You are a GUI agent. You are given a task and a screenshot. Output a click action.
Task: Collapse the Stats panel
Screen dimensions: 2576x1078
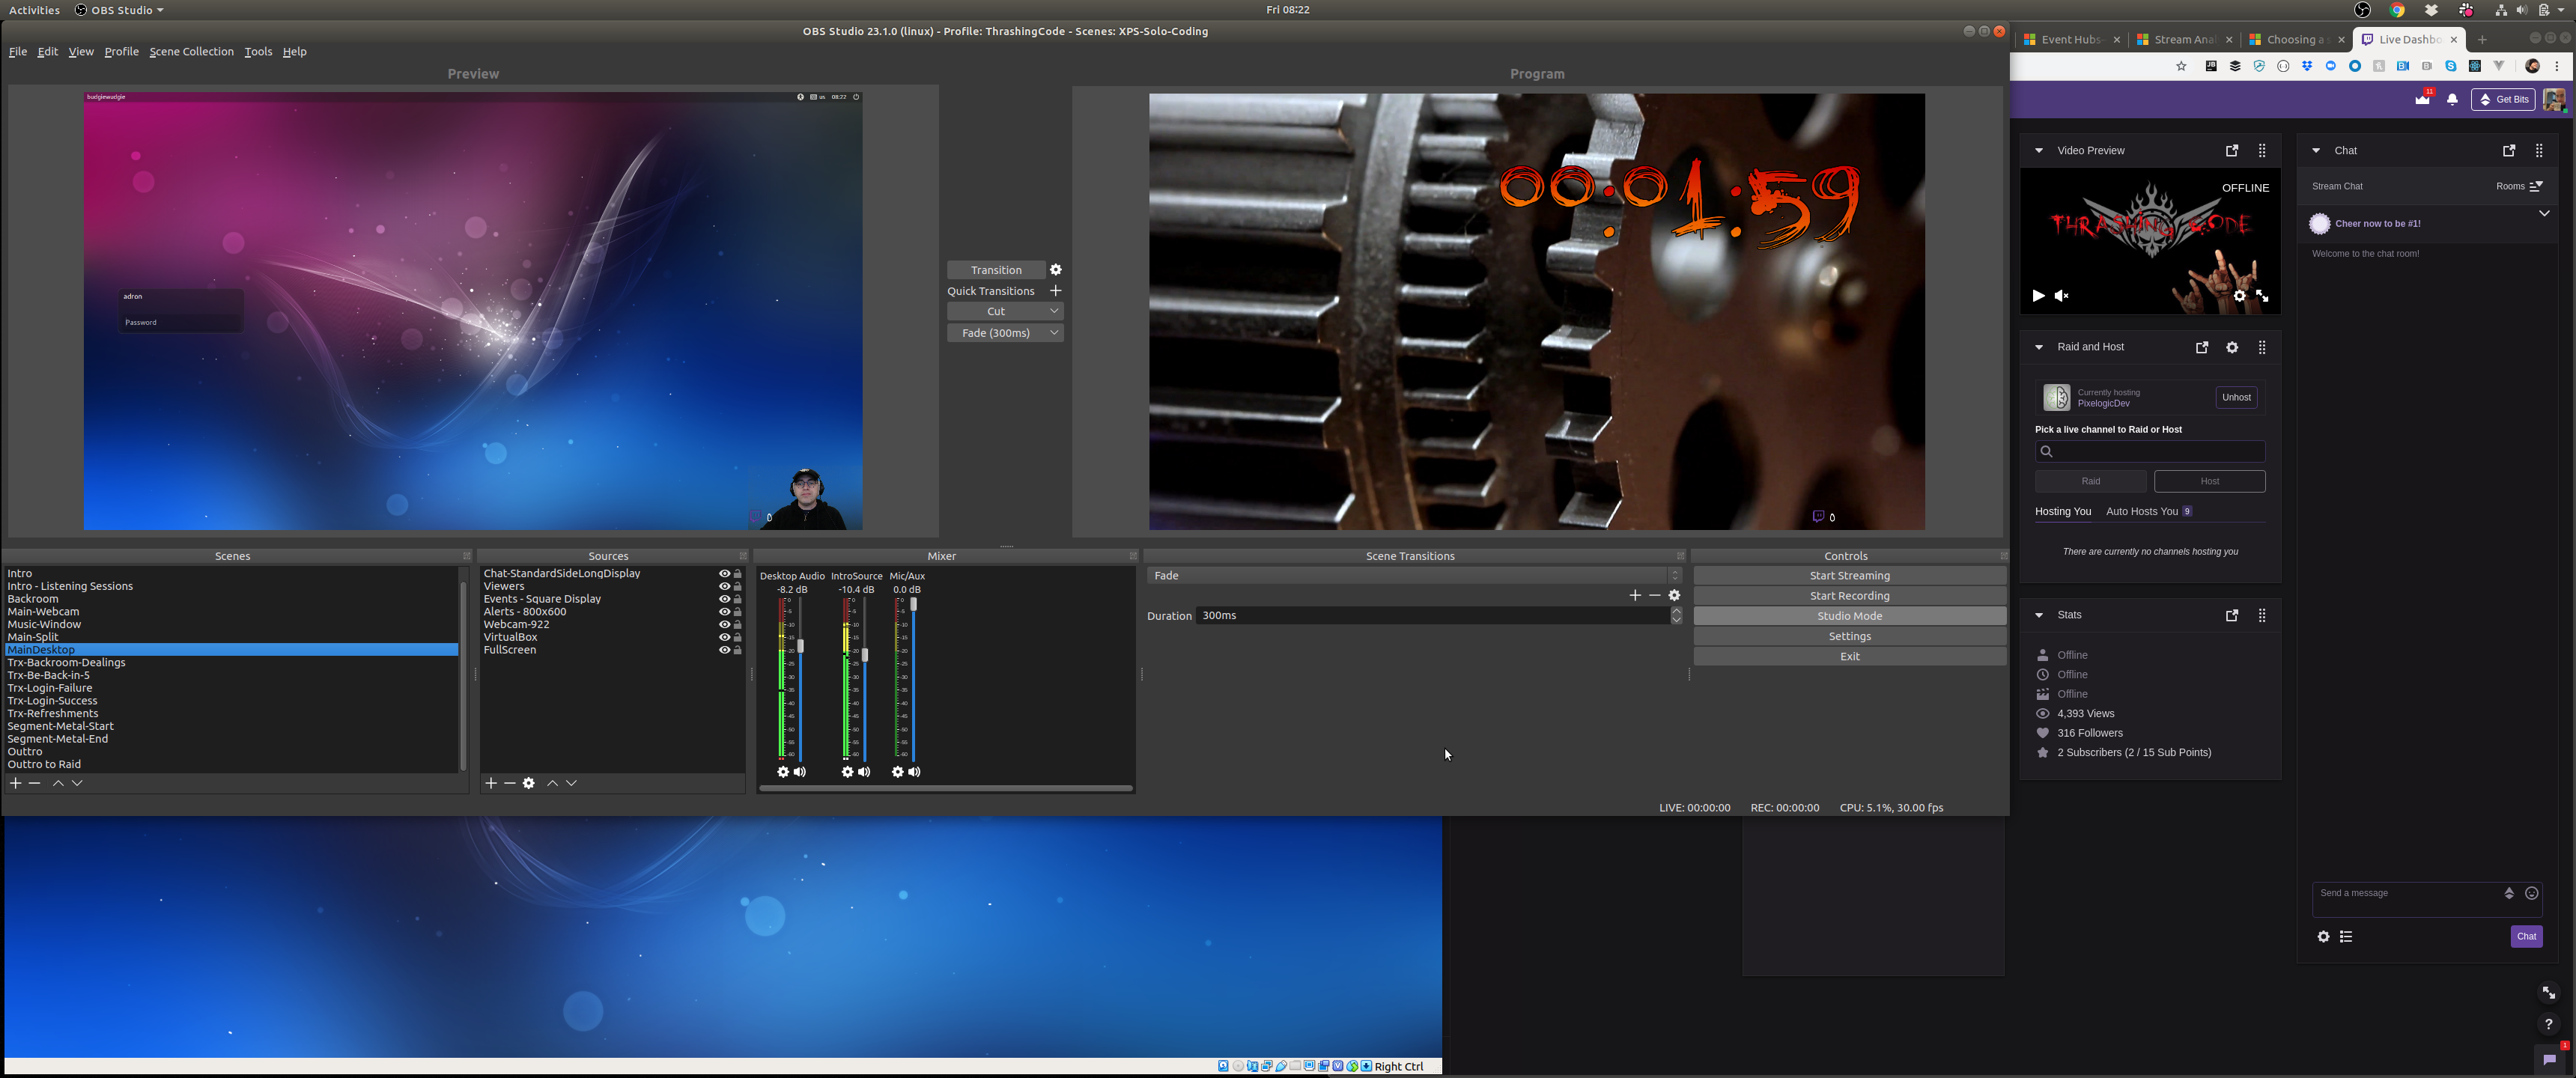pyautogui.click(x=2038, y=615)
